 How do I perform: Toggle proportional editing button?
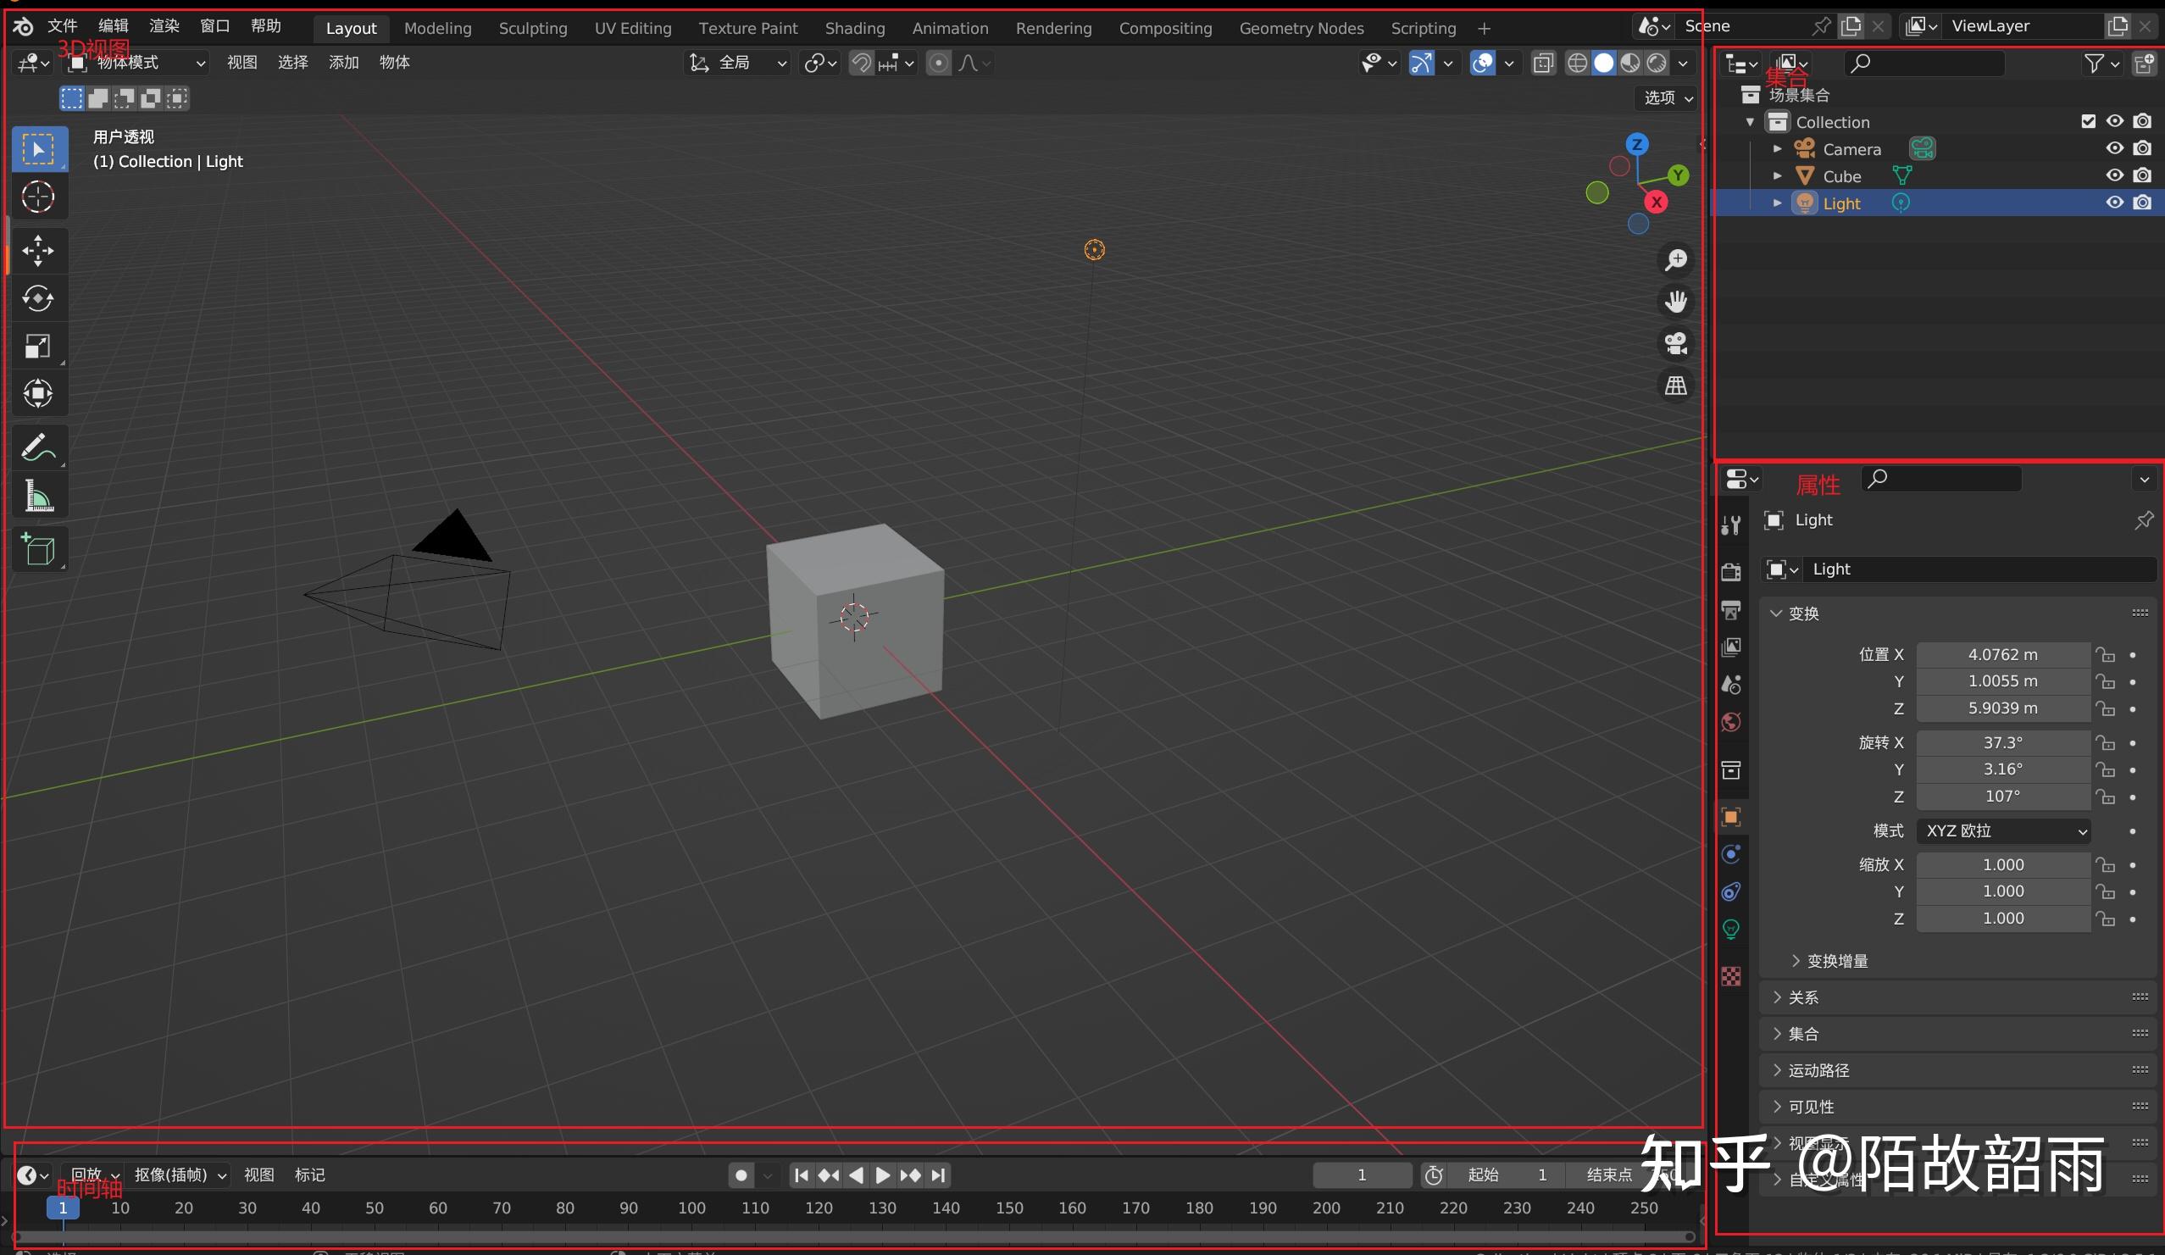click(939, 63)
